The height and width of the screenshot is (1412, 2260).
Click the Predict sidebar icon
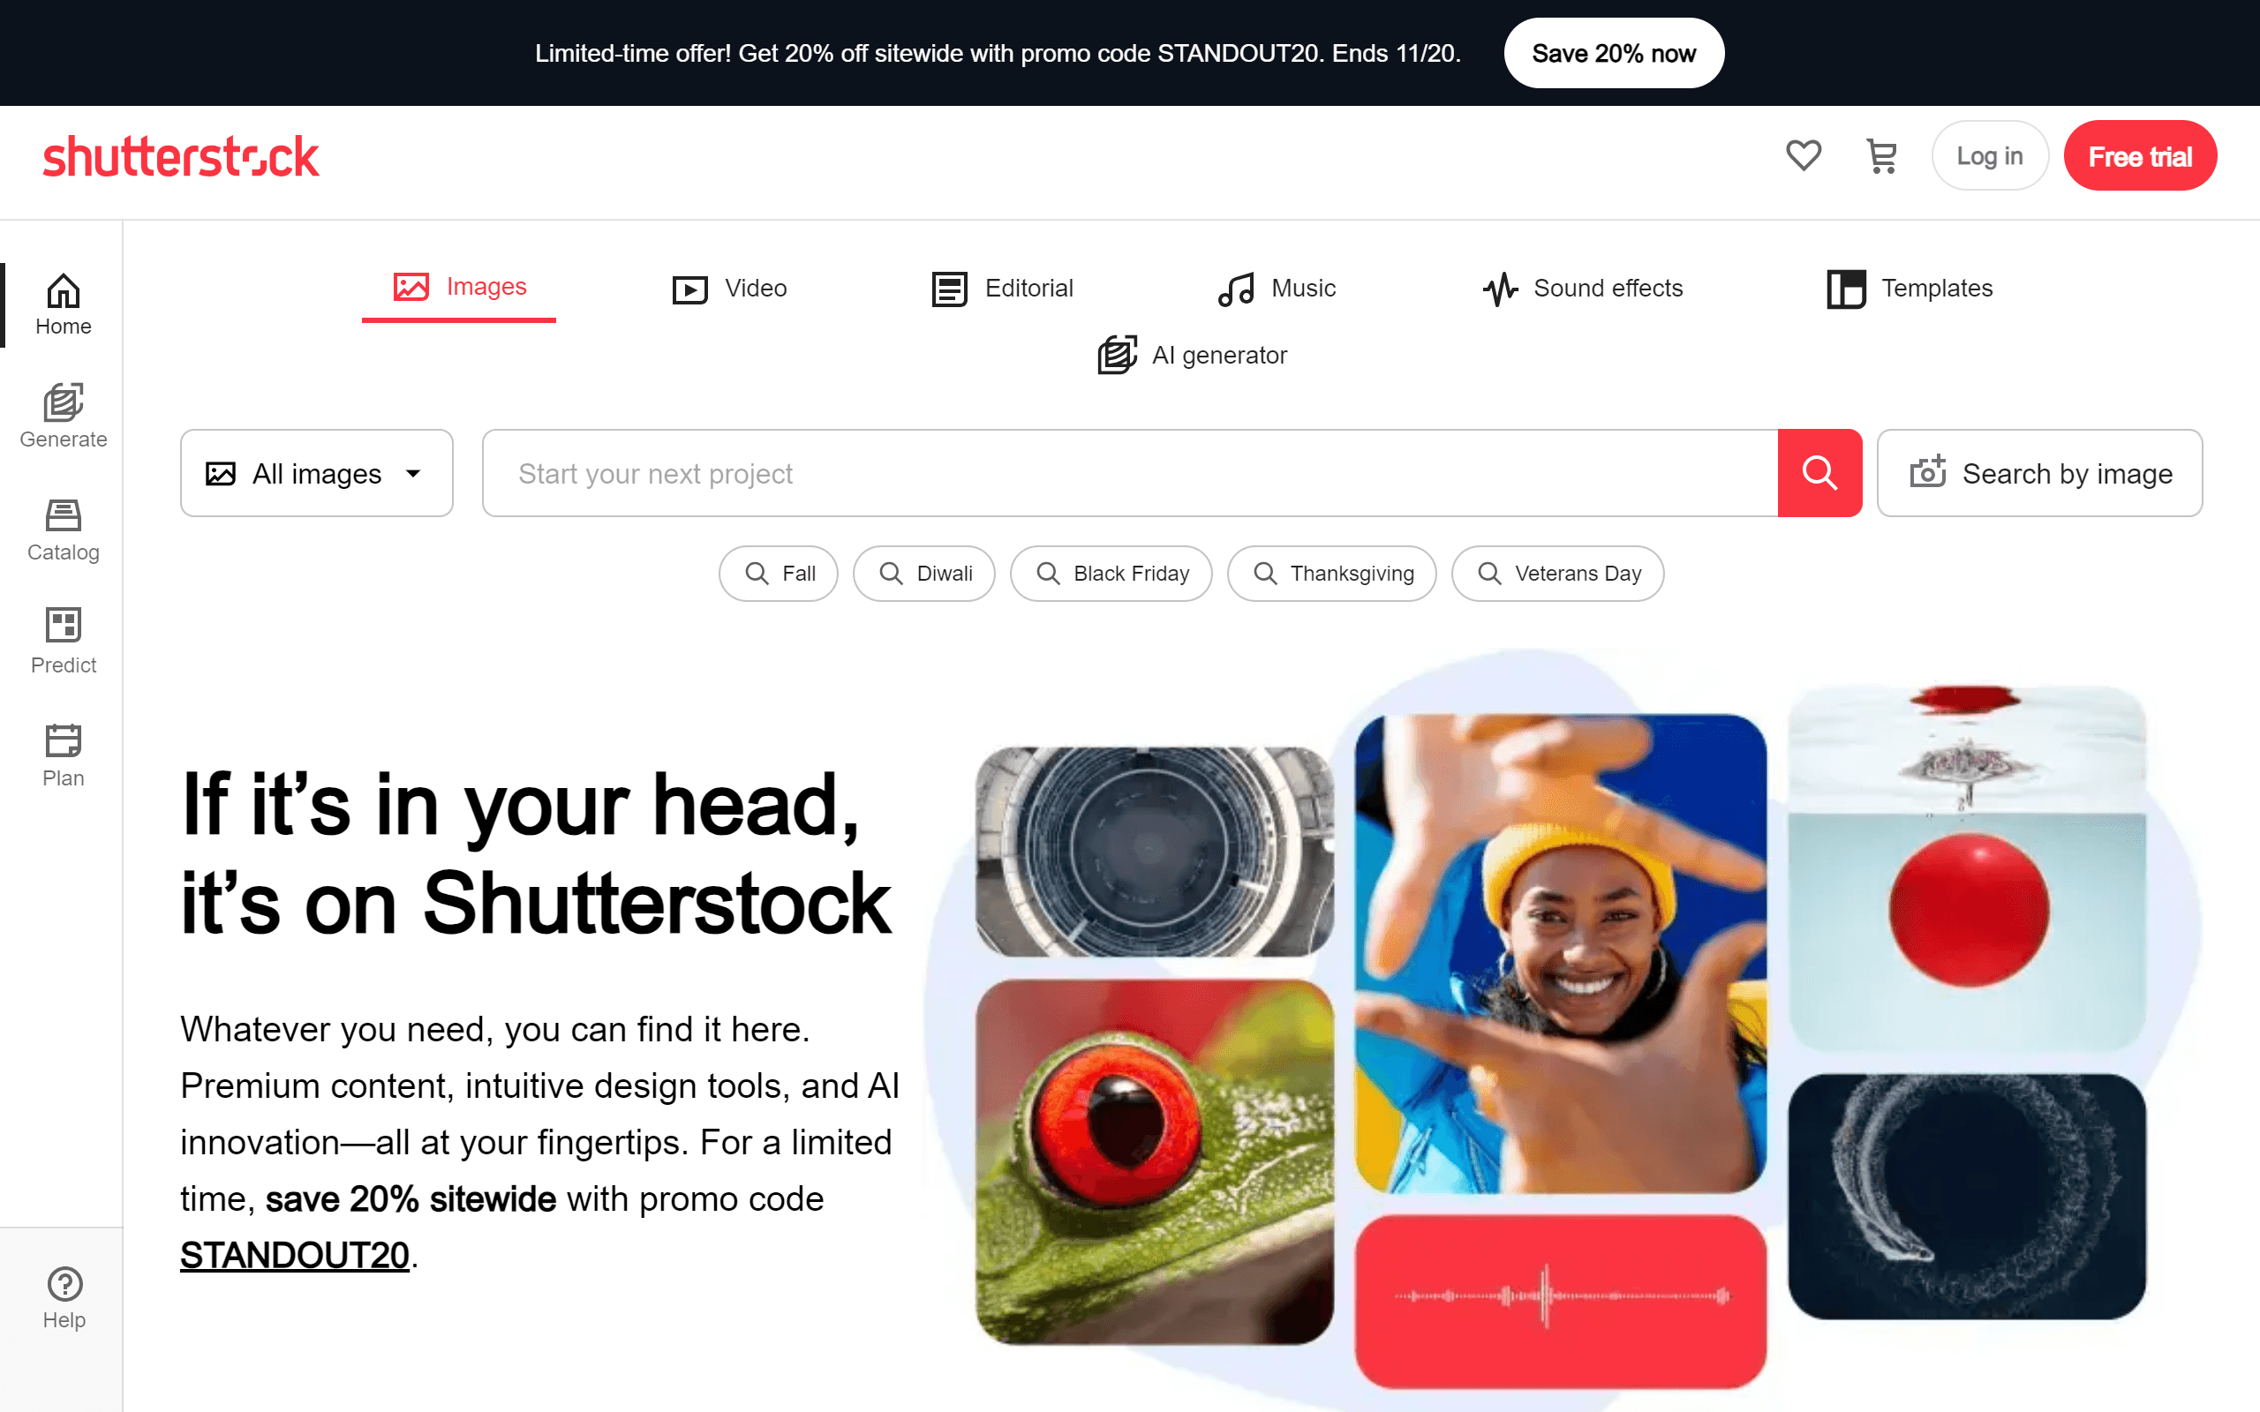(x=62, y=639)
